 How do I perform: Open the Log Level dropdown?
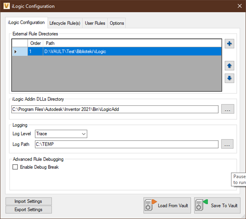pyautogui.click(x=61, y=134)
